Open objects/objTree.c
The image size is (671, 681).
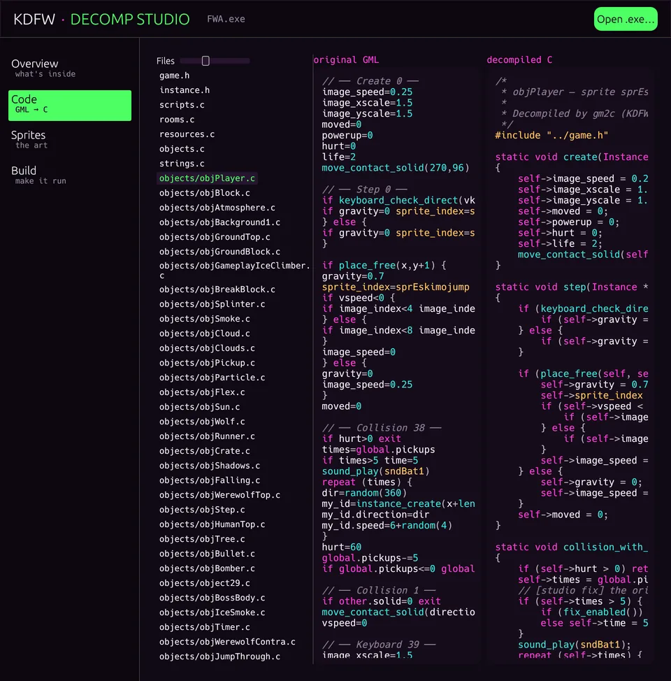tap(202, 539)
